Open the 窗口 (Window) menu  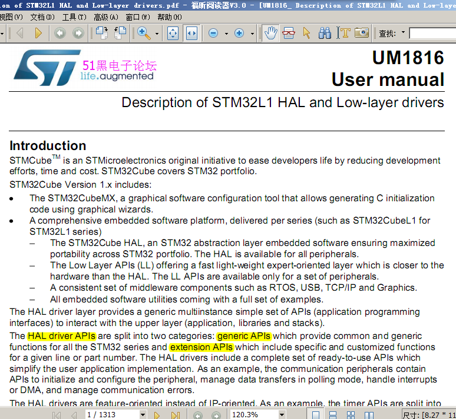click(x=138, y=17)
